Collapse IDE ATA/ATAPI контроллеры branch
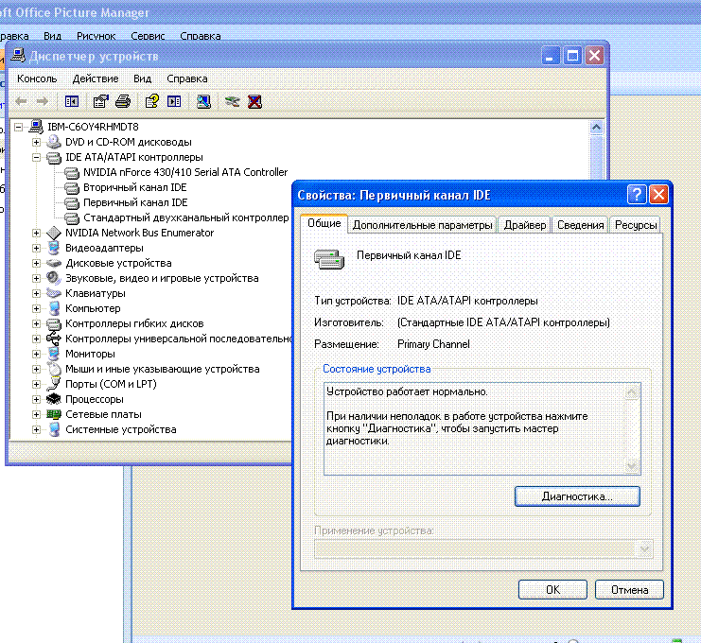This screenshot has height=643, width=701. click(36, 157)
